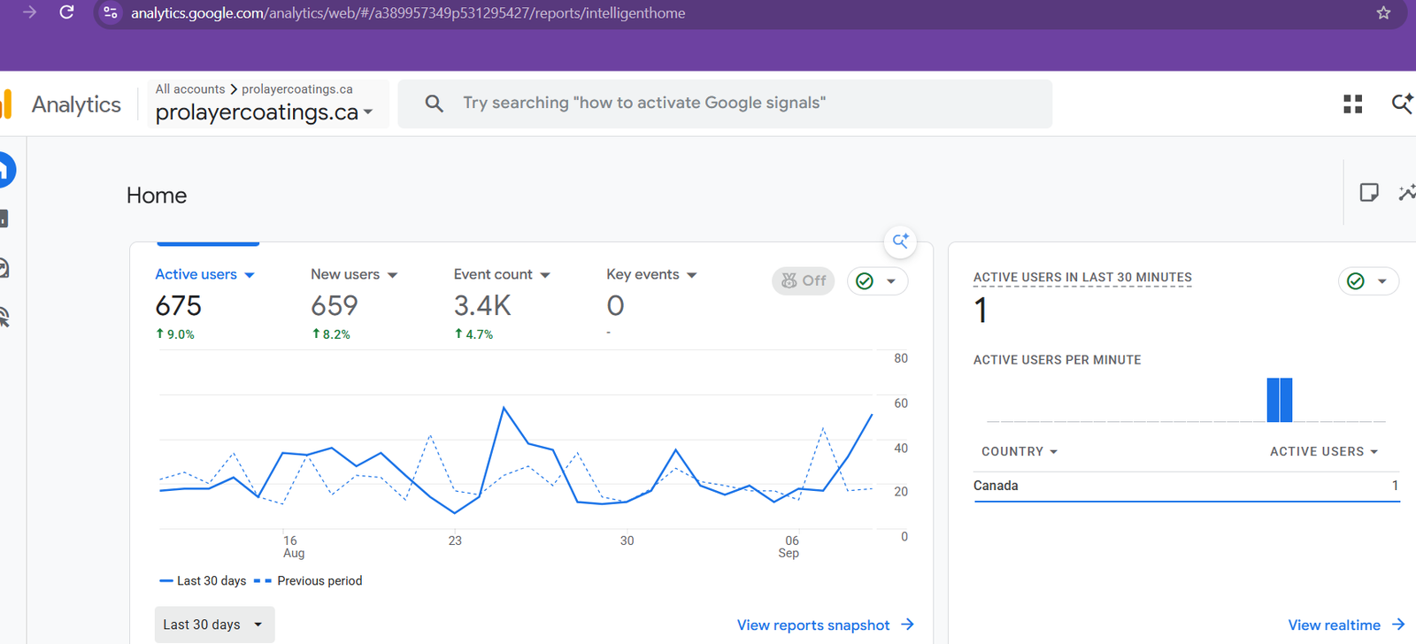Open data quality checkmark dropdown on chart card
This screenshot has width=1416, height=644.
[x=877, y=281]
